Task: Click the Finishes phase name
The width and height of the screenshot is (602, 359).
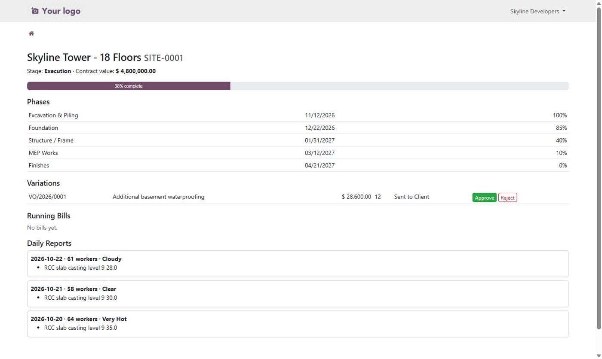Action: [39, 165]
